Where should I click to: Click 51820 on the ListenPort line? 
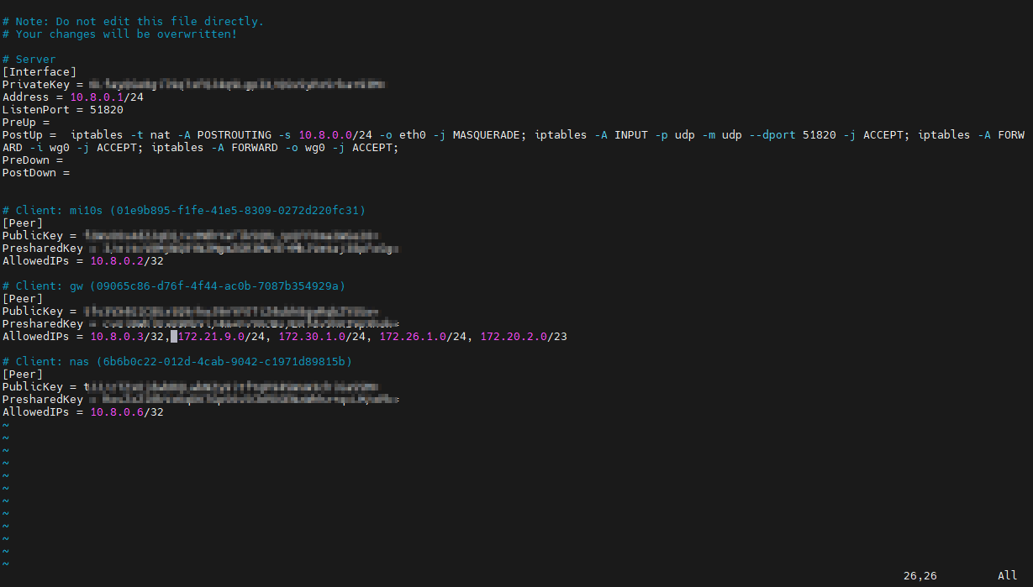[x=106, y=110]
